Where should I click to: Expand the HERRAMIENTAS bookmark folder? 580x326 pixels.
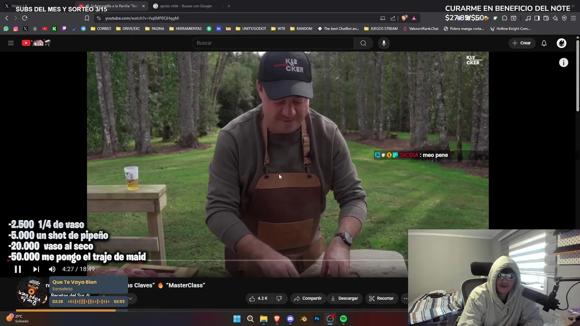(x=185, y=29)
